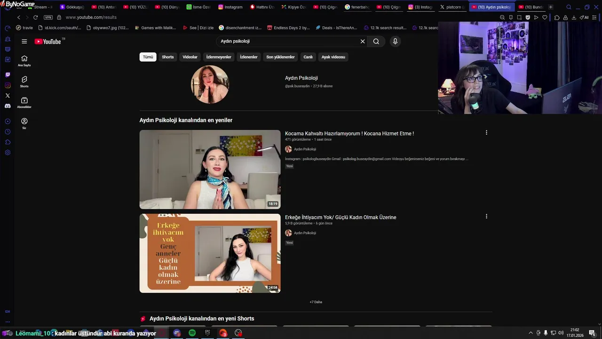The image size is (602, 339).
Task: Click the Aydın Psikoloji channel name
Action: point(301,78)
